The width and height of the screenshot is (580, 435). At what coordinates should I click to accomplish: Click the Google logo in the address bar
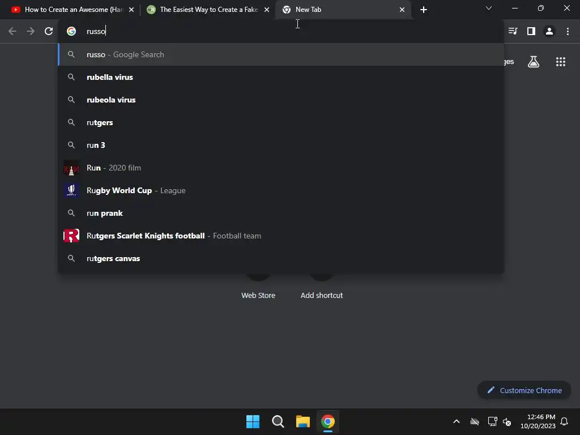click(71, 31)
